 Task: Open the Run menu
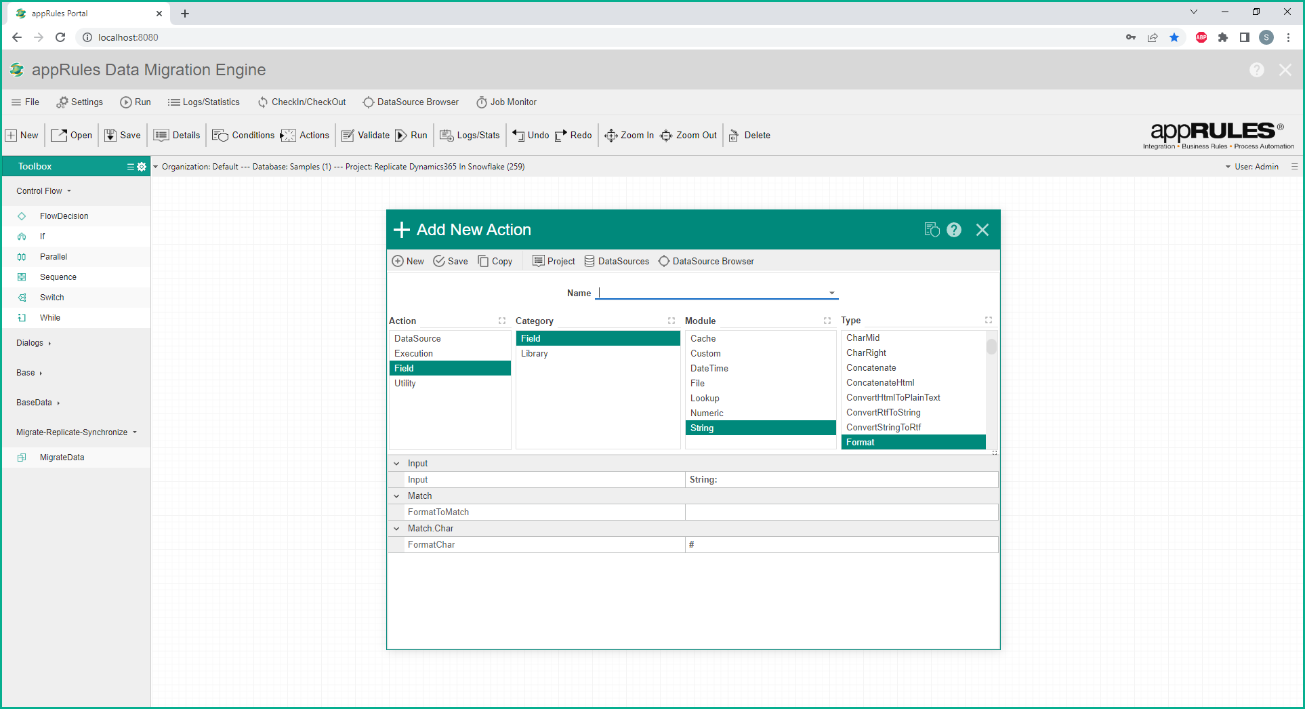click(x=136, y=102)
